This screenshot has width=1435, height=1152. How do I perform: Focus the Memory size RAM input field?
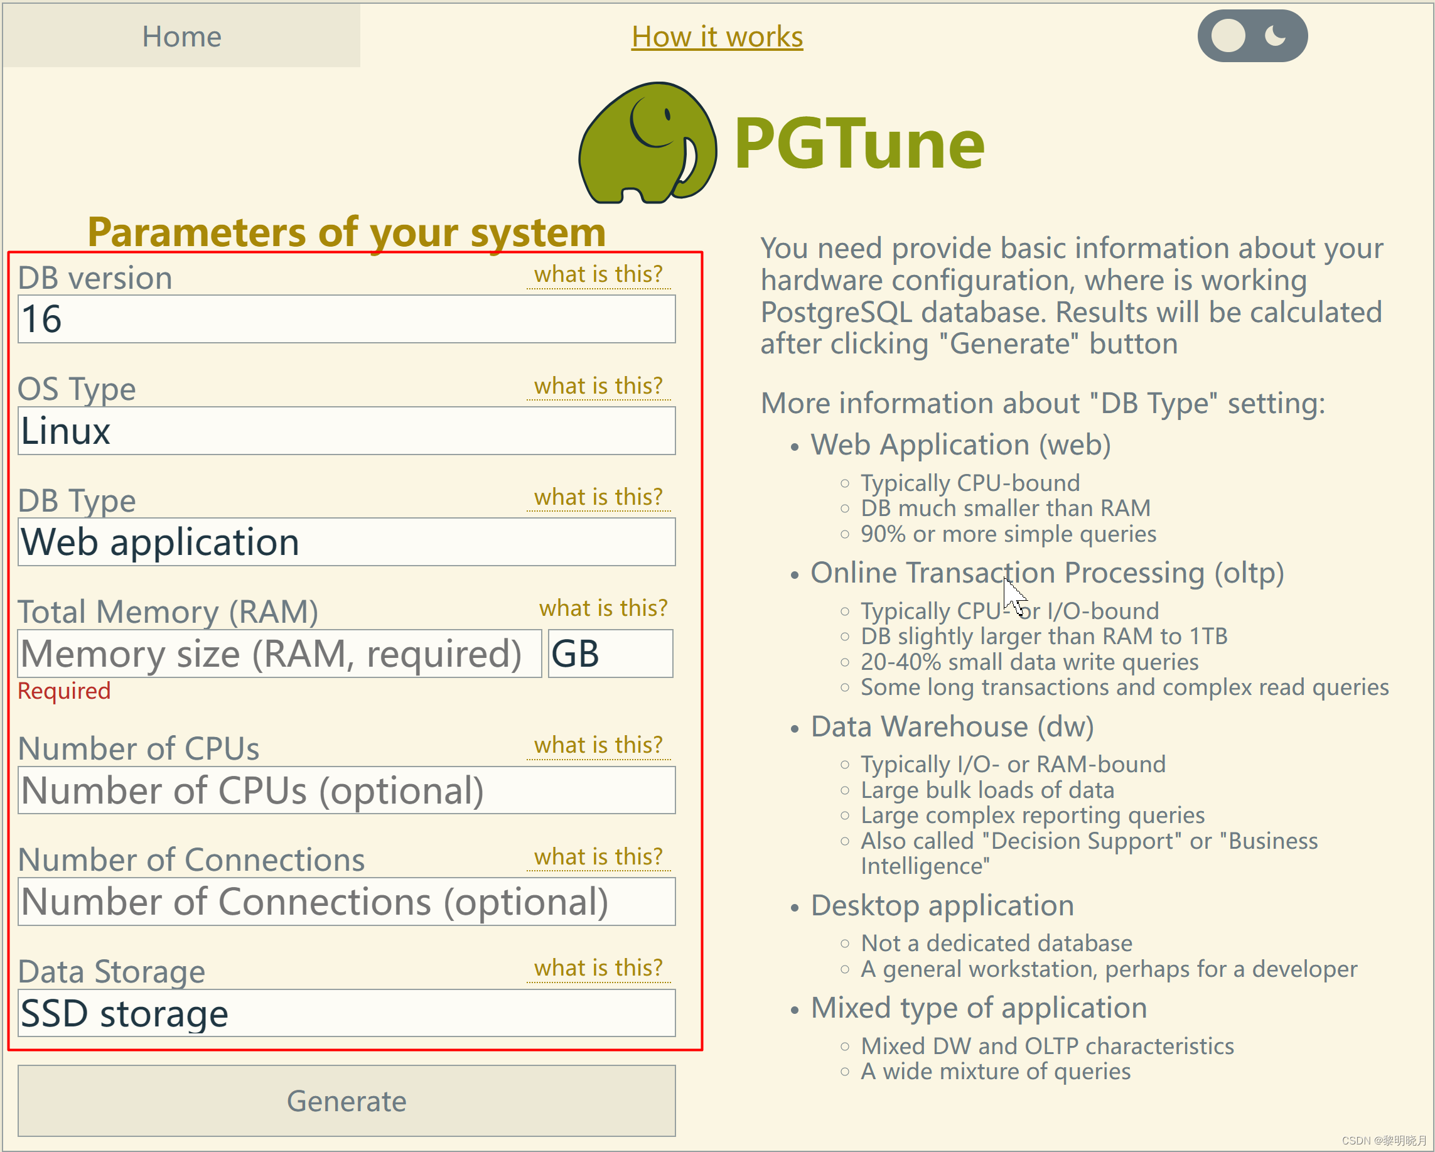pos(279,654)
